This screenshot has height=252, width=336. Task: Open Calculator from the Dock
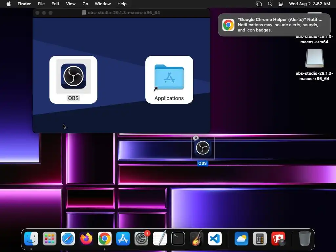(260, 239)
